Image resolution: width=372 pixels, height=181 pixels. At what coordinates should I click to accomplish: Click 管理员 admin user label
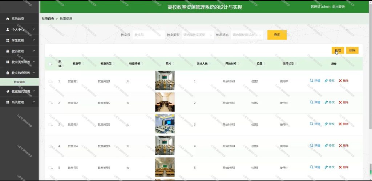click(x=320, y=7)
